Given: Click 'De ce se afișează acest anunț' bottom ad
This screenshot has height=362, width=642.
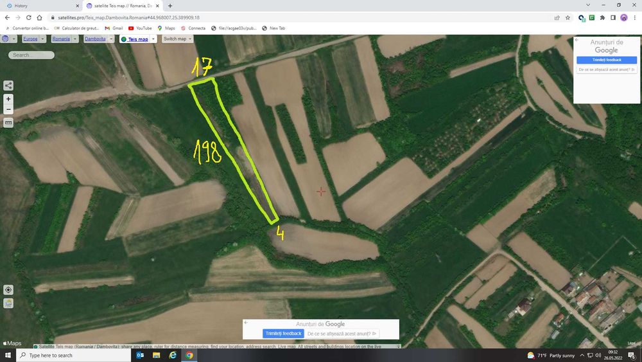Looking at the screenshot, I should pos(342,334).
